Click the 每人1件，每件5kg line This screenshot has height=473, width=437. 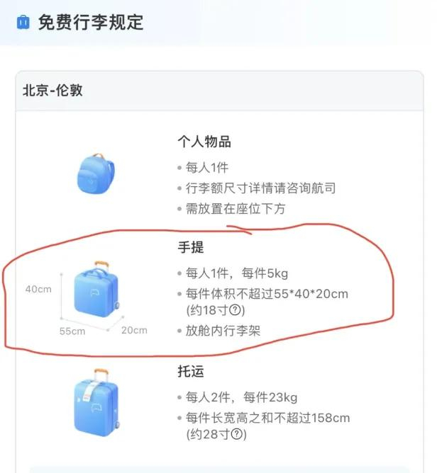click(x=237, y=273)
